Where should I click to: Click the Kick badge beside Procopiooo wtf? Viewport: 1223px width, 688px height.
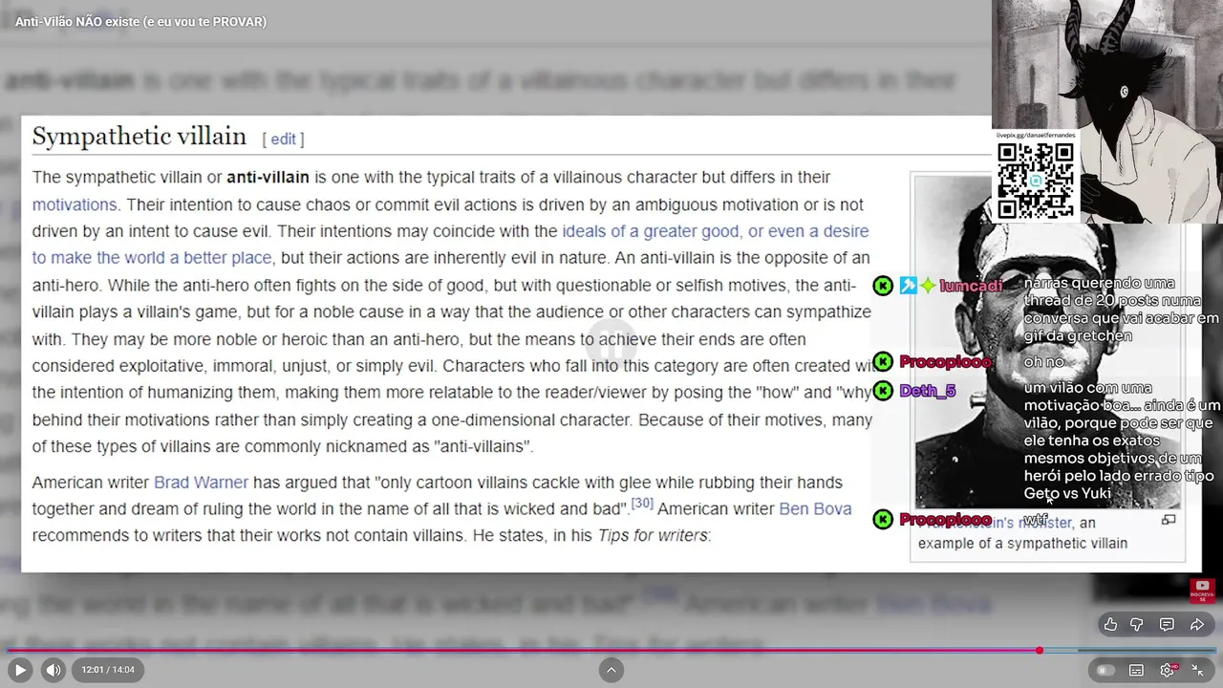tap(883, 519)
